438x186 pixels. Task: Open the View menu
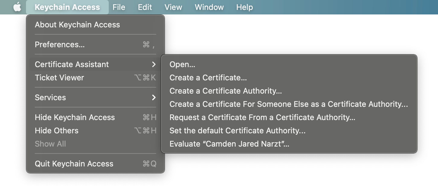pyautogui.click(x=173, y=7)
